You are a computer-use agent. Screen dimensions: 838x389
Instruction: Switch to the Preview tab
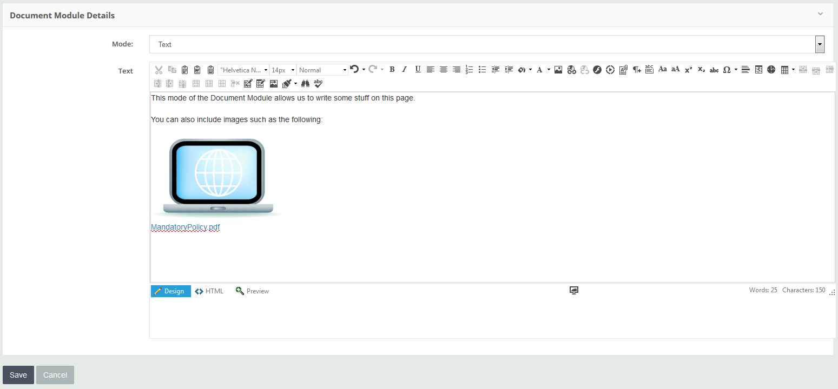point(252,291)
